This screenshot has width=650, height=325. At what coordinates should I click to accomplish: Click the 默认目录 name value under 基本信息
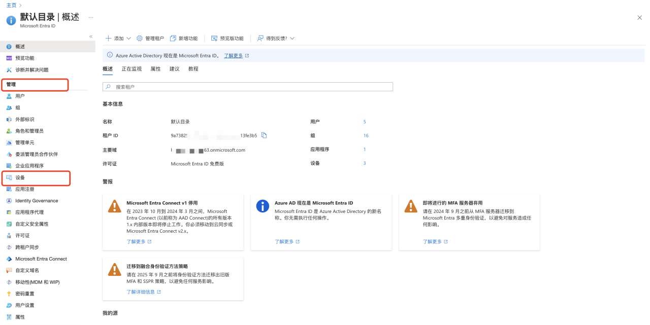click(x=180, y=122)
